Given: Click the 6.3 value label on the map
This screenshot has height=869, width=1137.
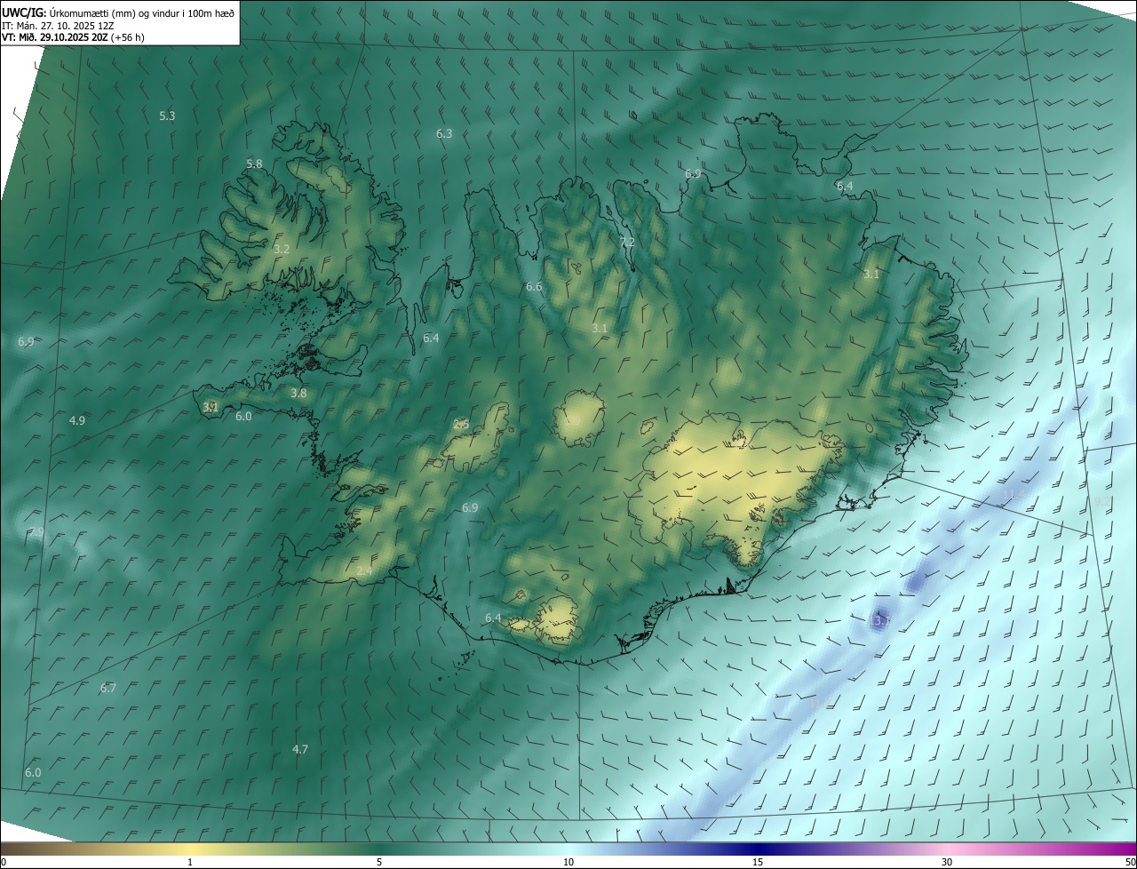Looking at the screenshot, I should pyautogui.click(x=444, y=133).
